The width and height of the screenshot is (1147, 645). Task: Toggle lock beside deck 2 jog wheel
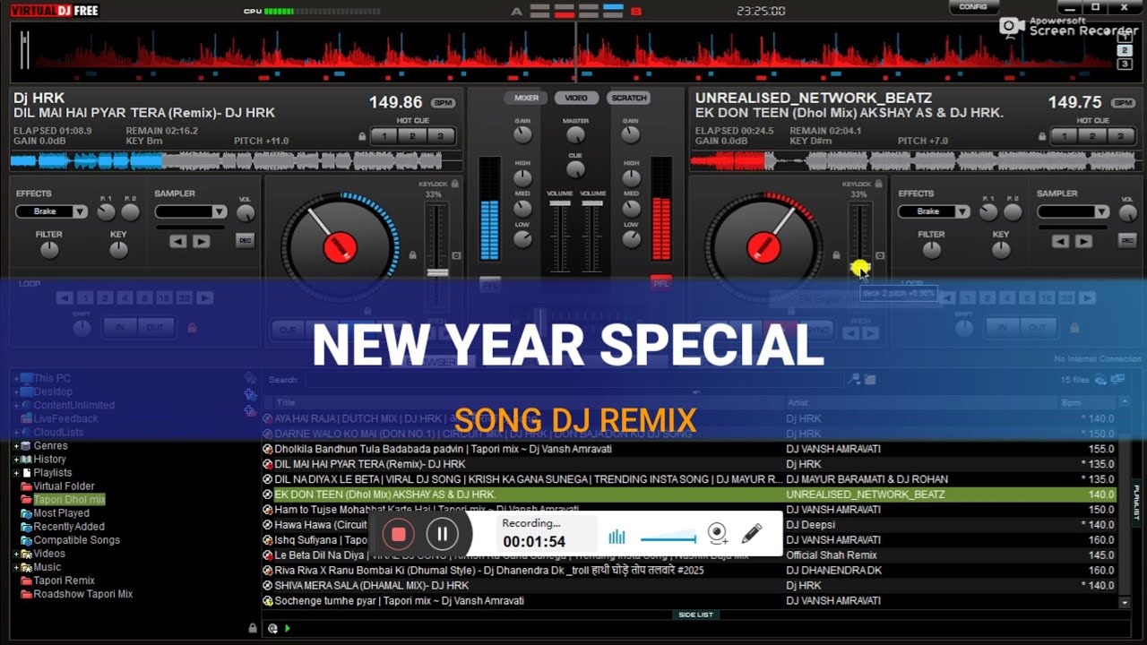837,255
